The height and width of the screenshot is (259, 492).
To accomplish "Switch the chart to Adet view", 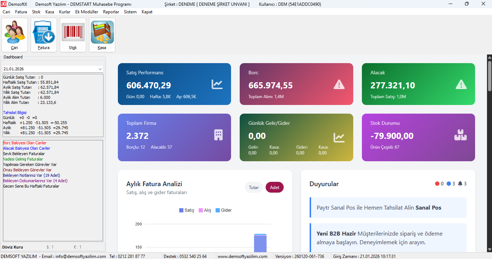I will pos(275,188).
